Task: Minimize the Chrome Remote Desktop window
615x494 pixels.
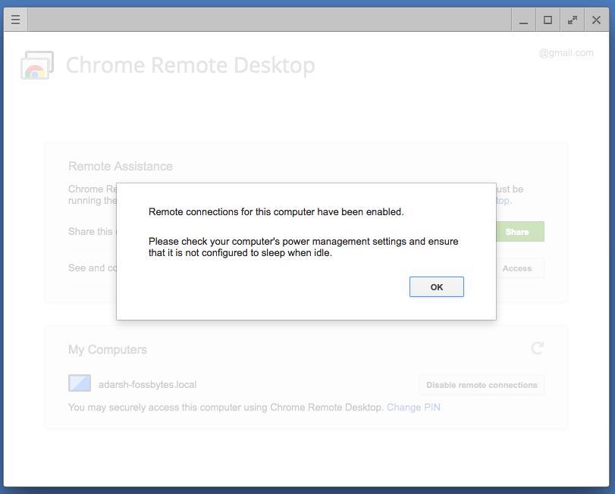Action: click(523, 20)
